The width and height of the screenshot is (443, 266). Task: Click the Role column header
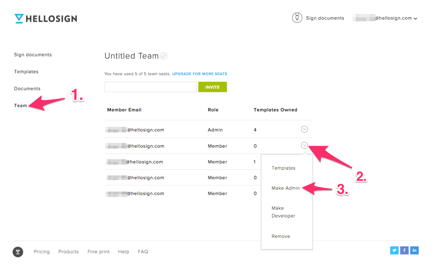pyautogui.click(x=213, y=110)
